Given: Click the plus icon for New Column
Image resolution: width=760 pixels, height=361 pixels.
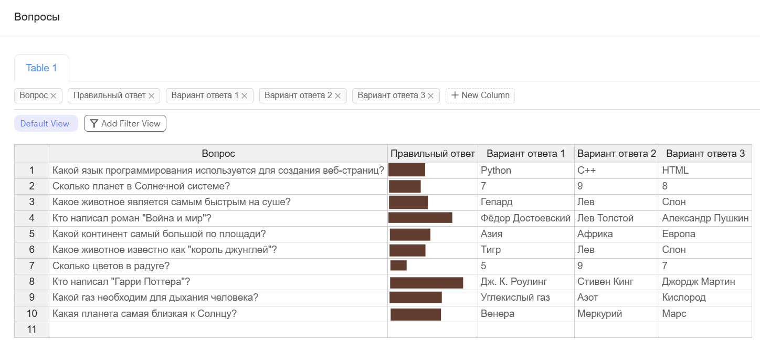Looking at the screenshot, I should pos(455,95).
